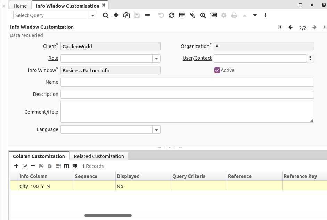The width and height of the screenshot is (327, 220).
Task: Open the Role dropdown
Action: click(156, 58)
